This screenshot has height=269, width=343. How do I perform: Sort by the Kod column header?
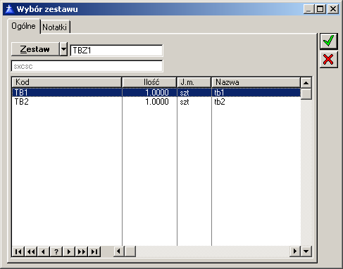pos(67,82)
